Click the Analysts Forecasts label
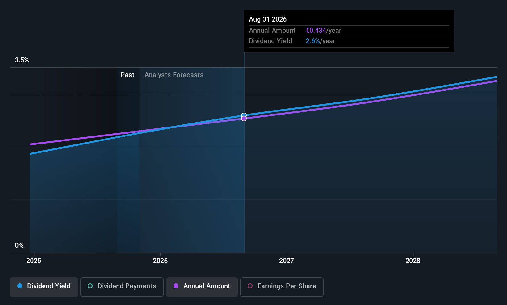The height and width of the screenshot is (305, 507). pos(174,75)
